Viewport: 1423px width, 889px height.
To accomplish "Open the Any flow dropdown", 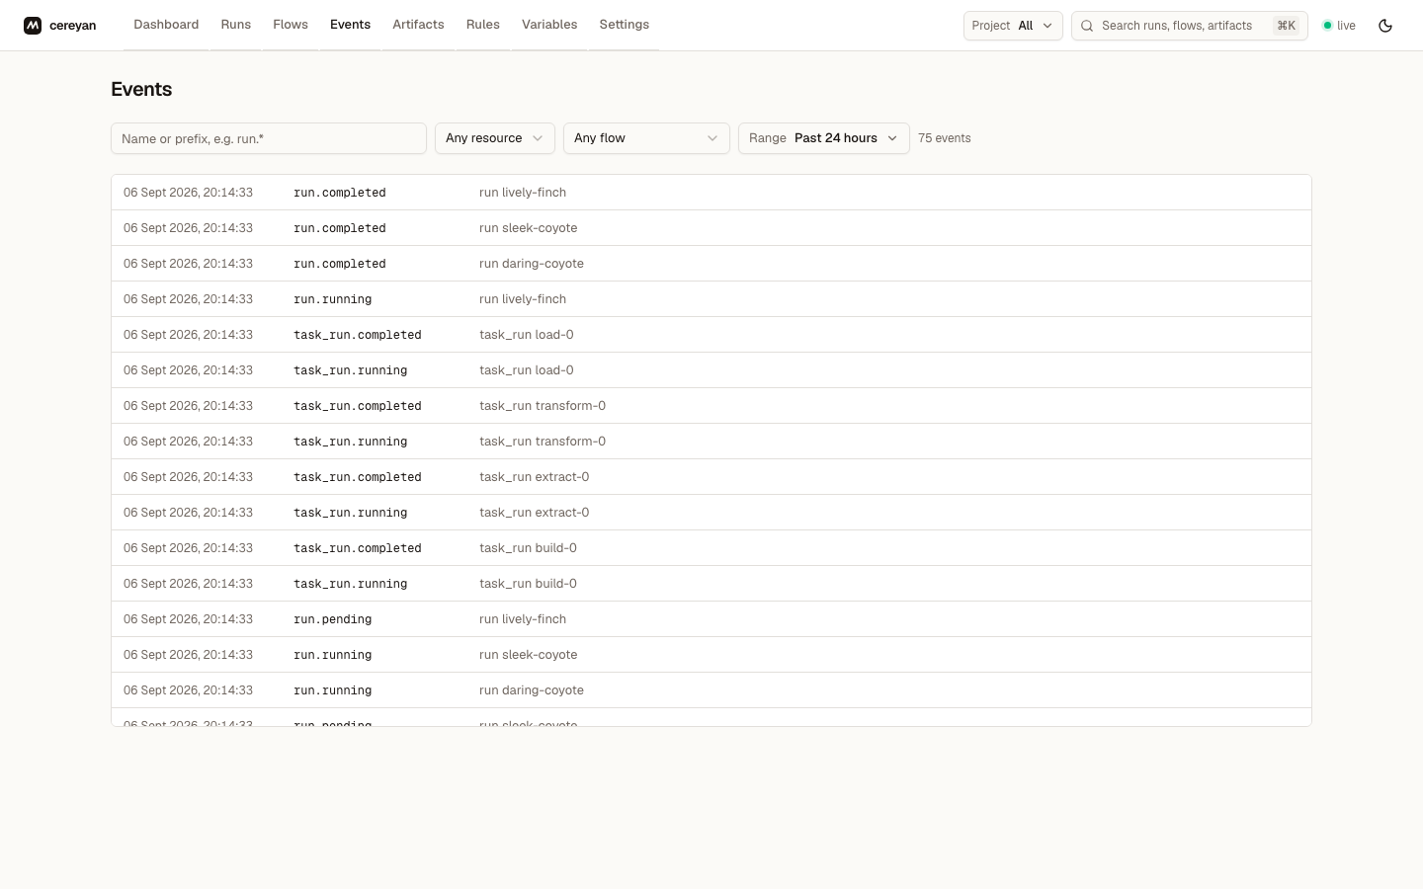I will point(646,138).
